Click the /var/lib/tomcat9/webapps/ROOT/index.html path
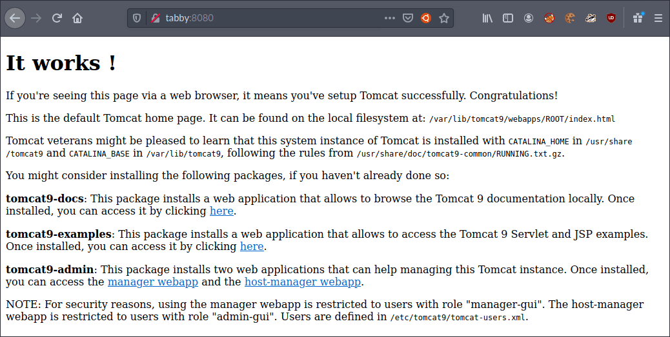Screen dimensions: 670x337 pyautogui.click(x=522, y=119)
